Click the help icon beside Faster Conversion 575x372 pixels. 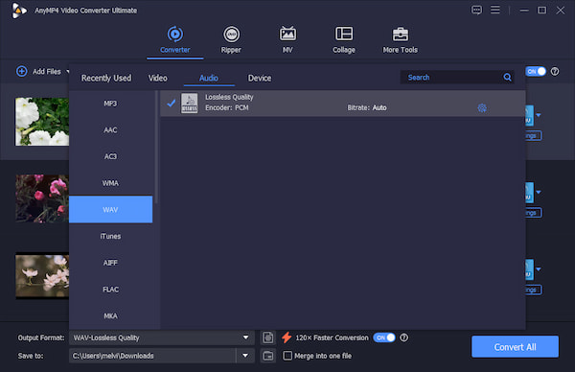pos(403,337)
